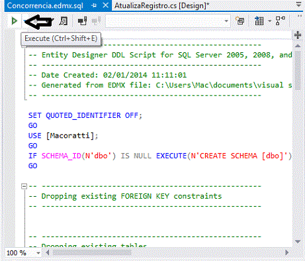305x261 pixels.
Task: Click the horizontal scrollbar right arrow
Action: 286,252
